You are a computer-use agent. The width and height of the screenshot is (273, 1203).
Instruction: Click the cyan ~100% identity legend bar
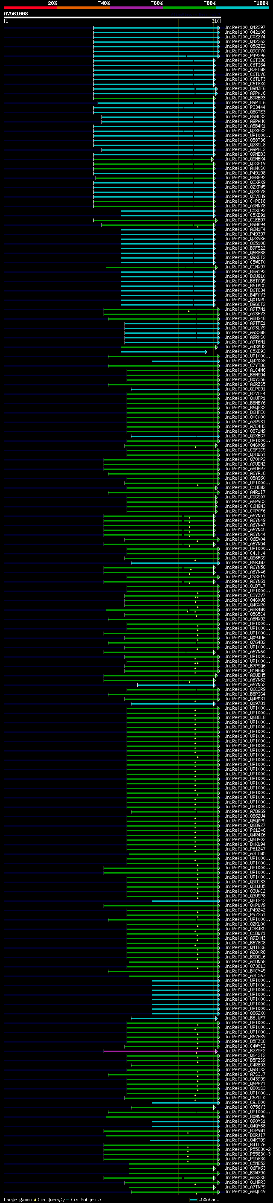242,8
